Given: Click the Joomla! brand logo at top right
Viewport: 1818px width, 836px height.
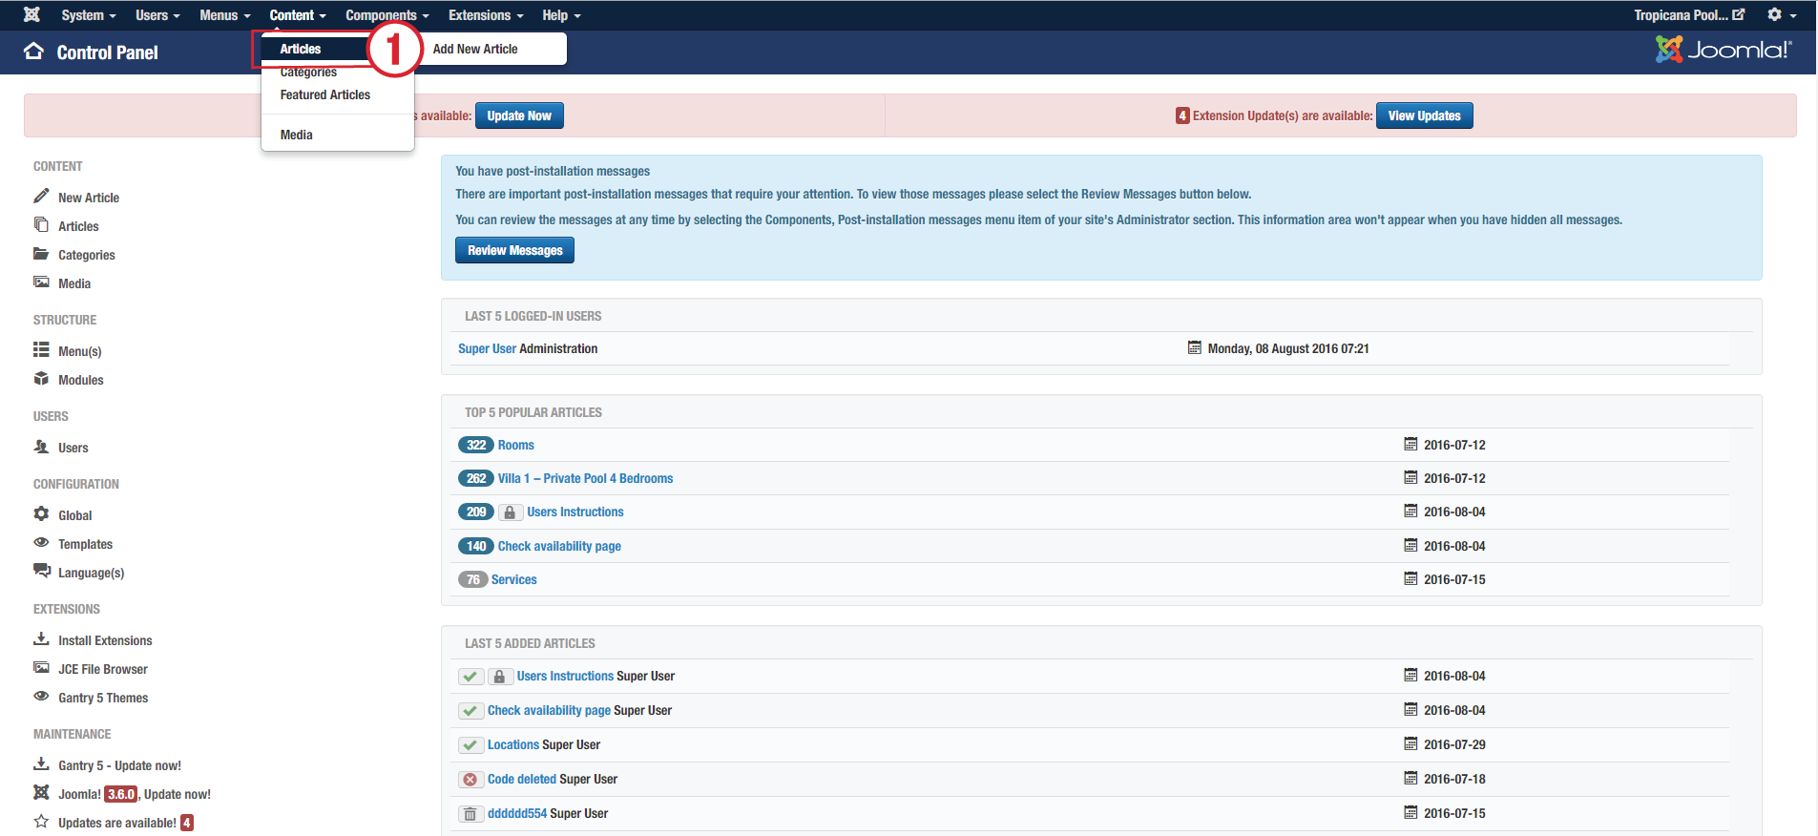Looking at the screenshot, I should pyautogui.click(x=1724, y=50).
